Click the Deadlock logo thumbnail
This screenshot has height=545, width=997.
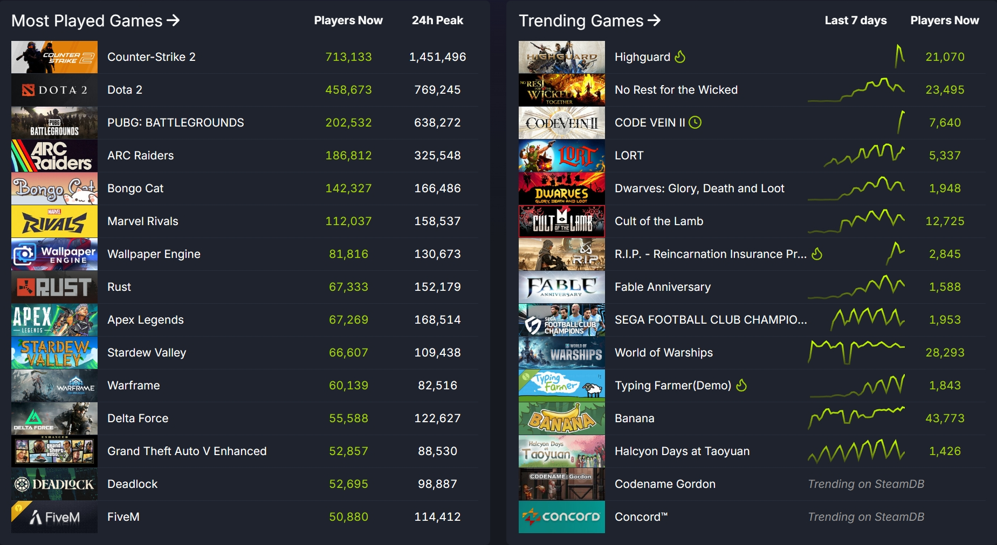click(x=54, y=484)
